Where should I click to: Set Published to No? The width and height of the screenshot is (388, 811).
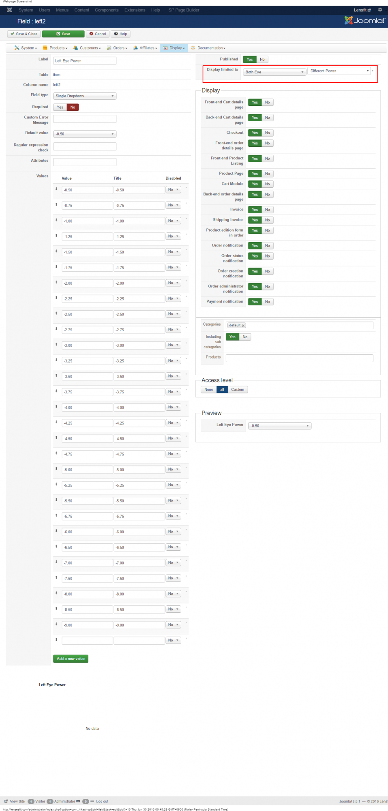262,60
